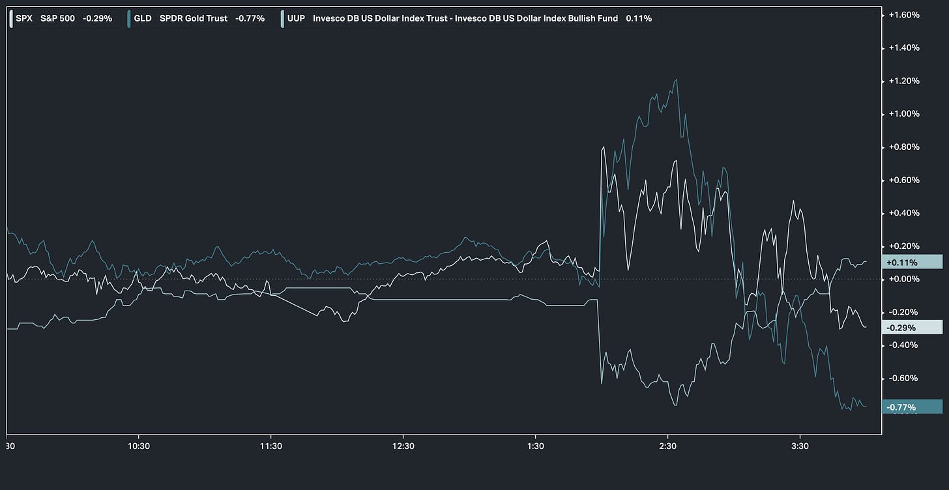Click the 11:30 time axis label
949x490 pixels.
[x=270, y=446]
